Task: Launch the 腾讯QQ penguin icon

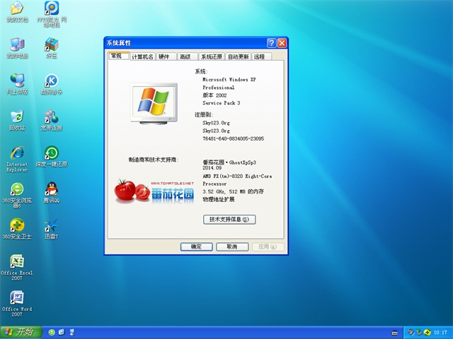Action: point(51,189)
